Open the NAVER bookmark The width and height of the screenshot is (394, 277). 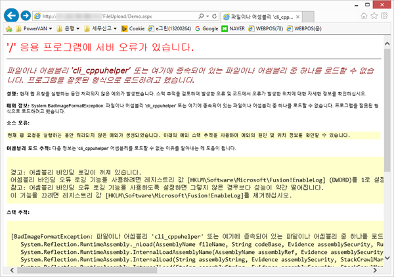point(233,29)
